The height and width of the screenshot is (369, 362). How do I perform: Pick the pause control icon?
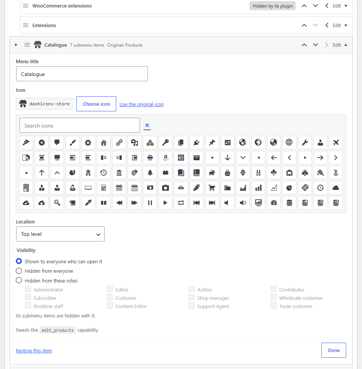150,203
